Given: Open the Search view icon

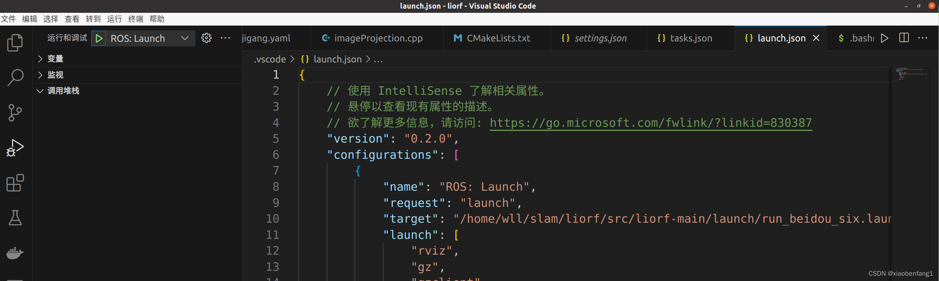Looking at the screenshot, I should [15, 77].
